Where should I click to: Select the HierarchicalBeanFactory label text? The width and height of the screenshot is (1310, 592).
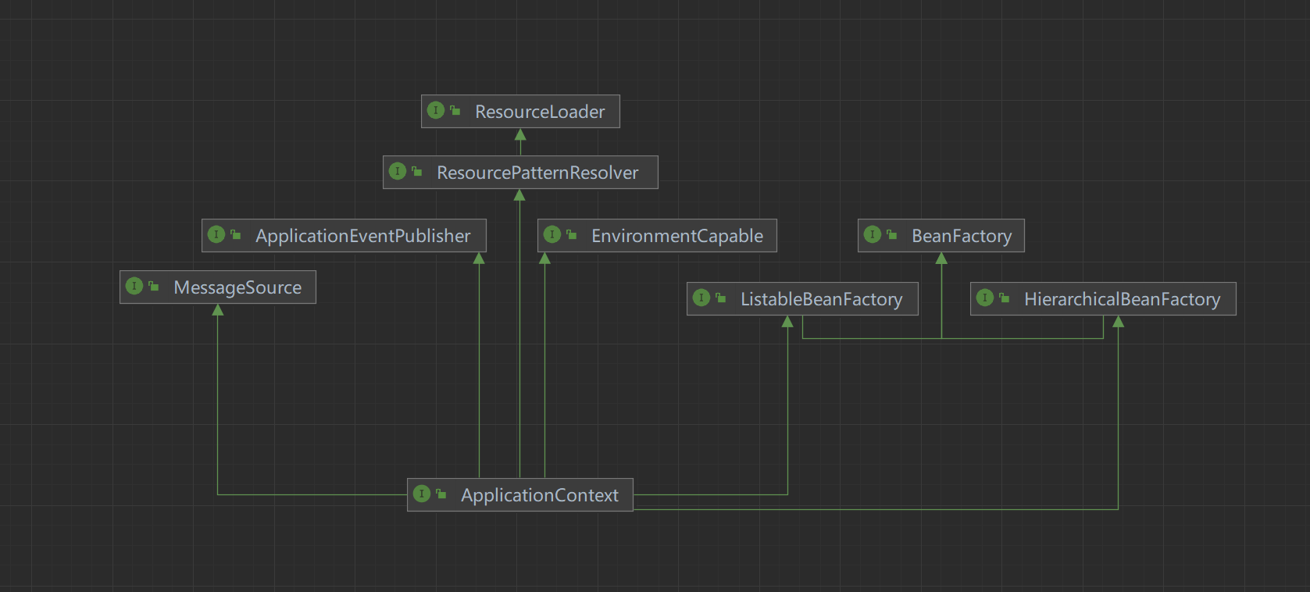pos(1122,299)
